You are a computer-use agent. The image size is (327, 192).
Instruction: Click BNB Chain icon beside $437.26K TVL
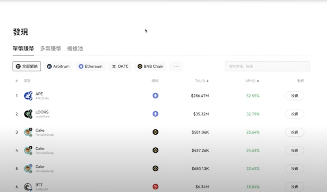(155, 150)
